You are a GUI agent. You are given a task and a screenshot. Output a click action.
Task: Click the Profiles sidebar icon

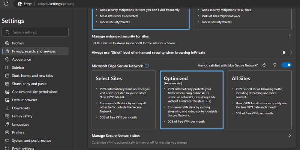pyautogui.click(x=7, y=43)
